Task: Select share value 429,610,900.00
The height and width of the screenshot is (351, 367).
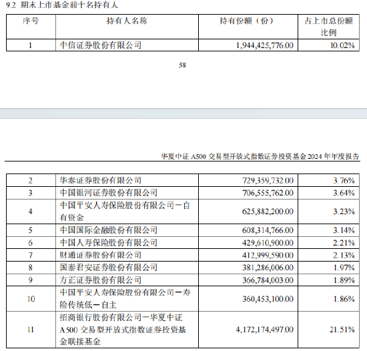Action: (x=268, y=243)
